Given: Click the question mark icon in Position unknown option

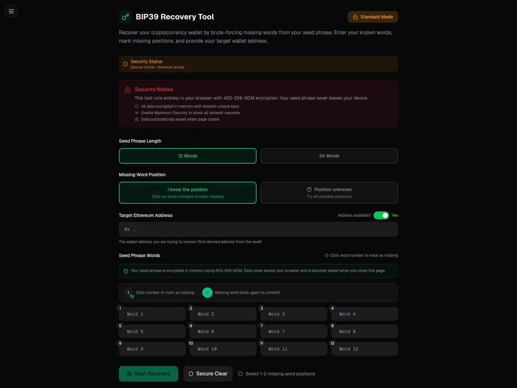Looking at the screenshot, I should point(309,189).
